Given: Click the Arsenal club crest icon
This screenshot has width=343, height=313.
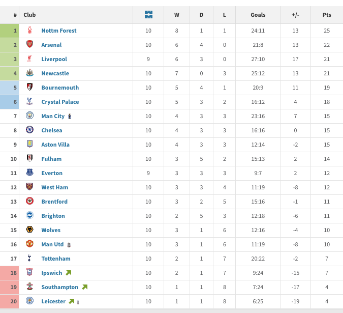Looking at the screenshot, I should [29, 44].
